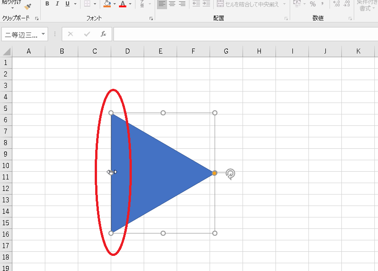The width and height of the screenshot is (378, 271).
Task: Open the フォント dialog launcher
Action: tap(151, 19)
